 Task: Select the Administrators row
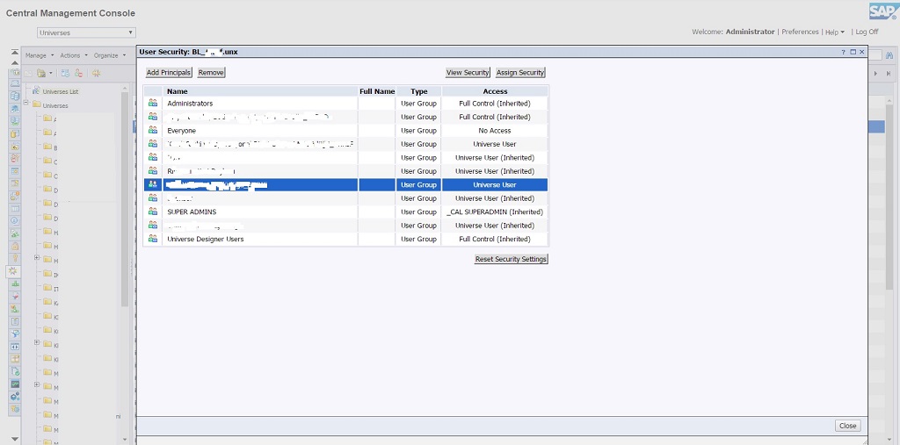(345, 104)
